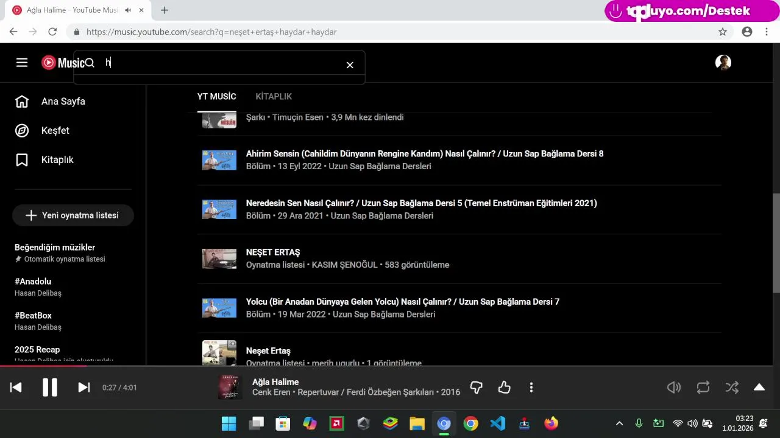Viewport: 780px width, 438px height.
Task: Click the player volume icon
Action: (x=674, y=388)
